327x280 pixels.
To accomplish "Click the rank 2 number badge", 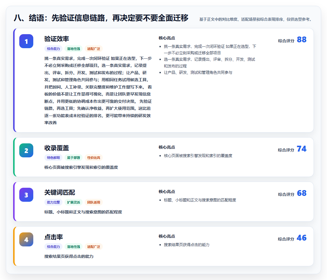I will coord(26,150).
